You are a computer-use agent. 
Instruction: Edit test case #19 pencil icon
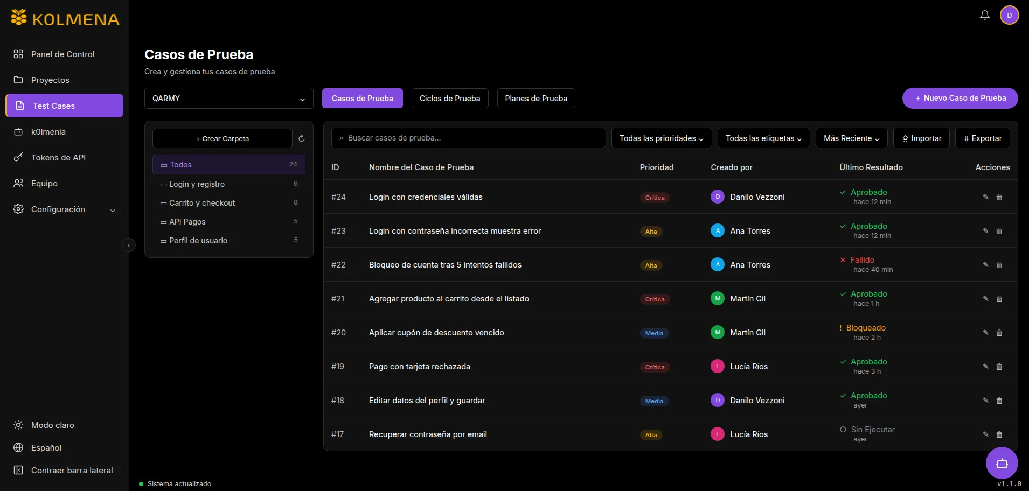coord(985,367)
